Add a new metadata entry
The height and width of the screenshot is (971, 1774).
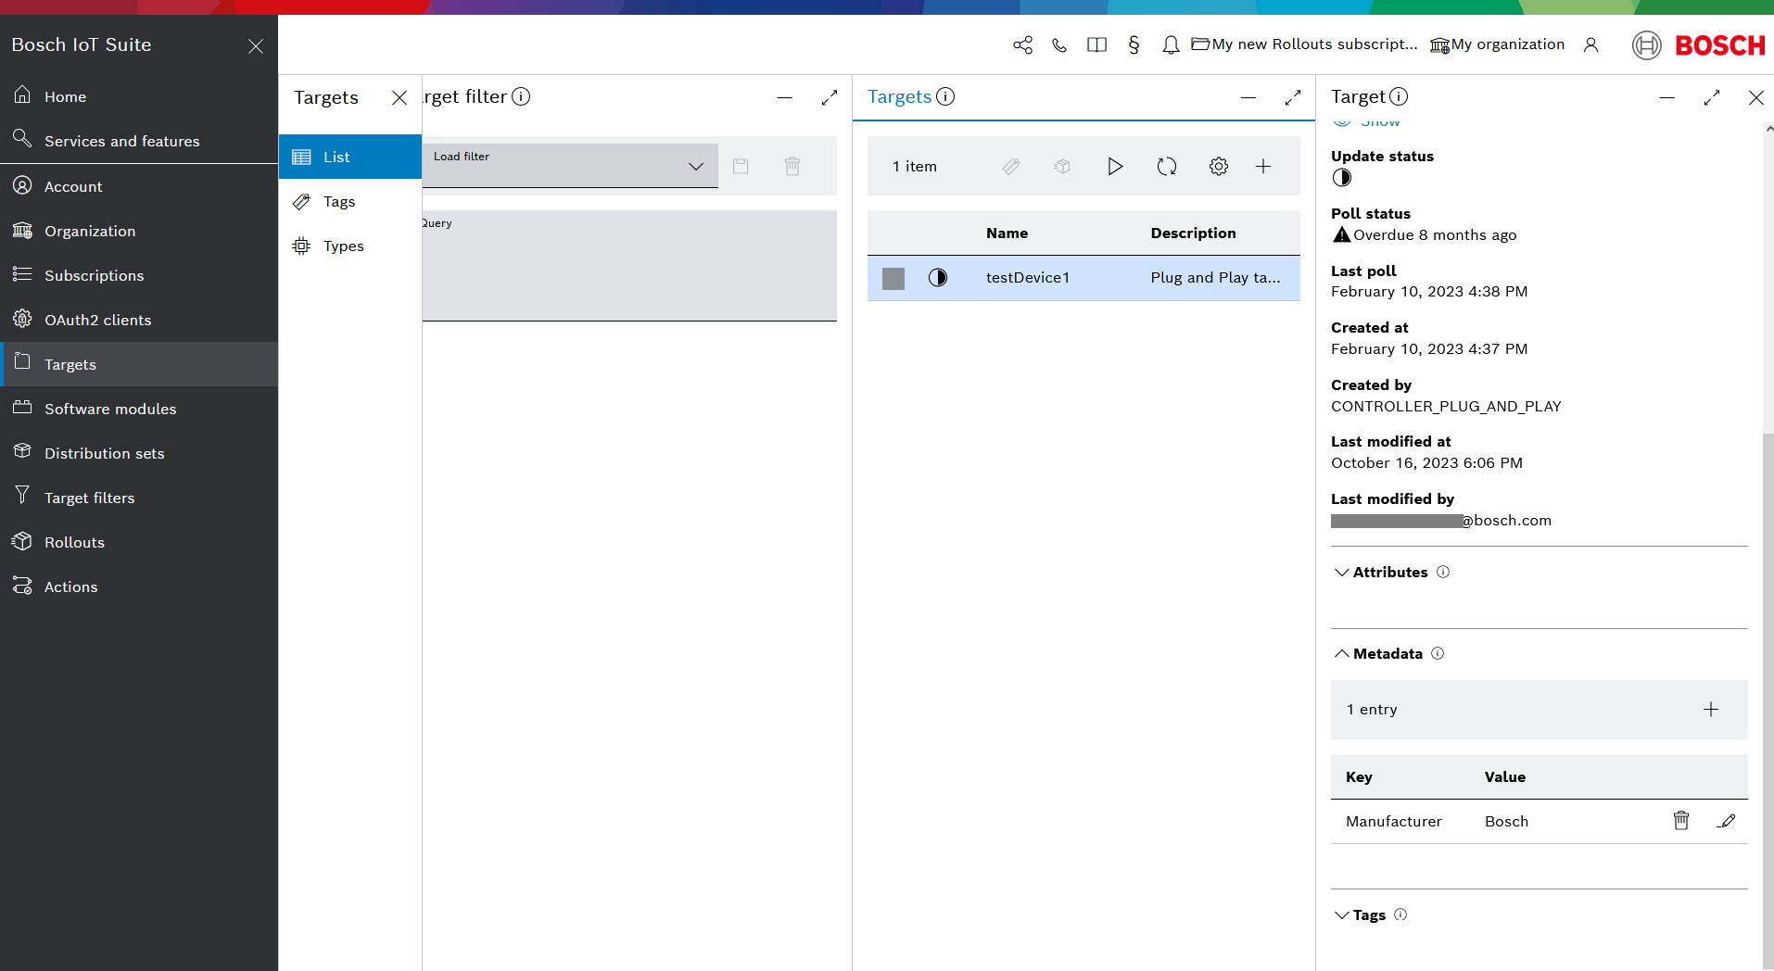coord(1710,710)
